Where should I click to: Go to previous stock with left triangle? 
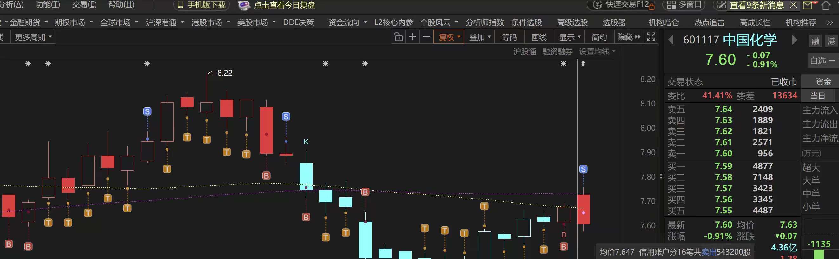(670, 40)
